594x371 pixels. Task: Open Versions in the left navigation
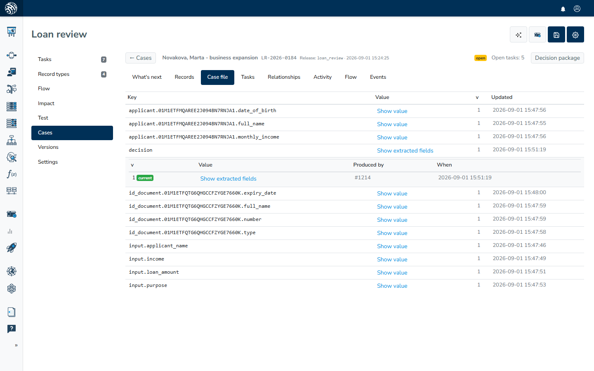click(72, 147)
